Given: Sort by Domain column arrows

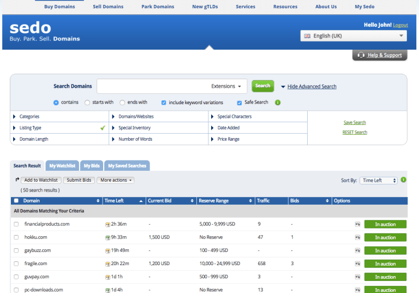Looking at the screenshot, I should [98, 201].
